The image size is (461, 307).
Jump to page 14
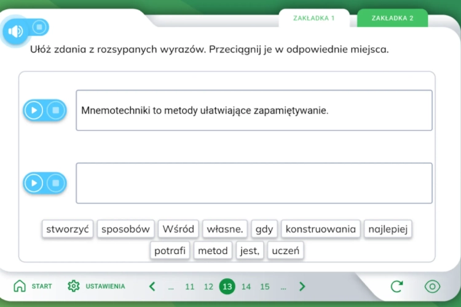(x=246, y=287)
